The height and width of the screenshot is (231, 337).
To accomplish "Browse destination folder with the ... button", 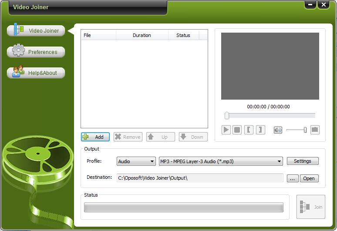I will [292, 178].
